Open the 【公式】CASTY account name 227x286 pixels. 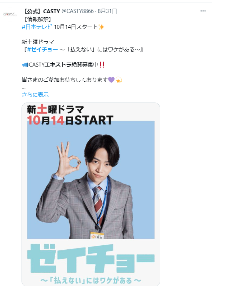[41, 11]
